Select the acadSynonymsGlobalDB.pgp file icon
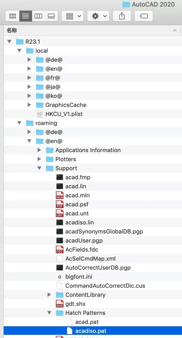 [60, 232]
